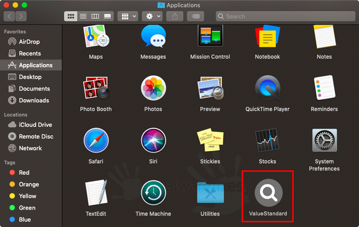Click the Tags section header
The width and height of the screenshot is (359, 227).
(10, 162)
